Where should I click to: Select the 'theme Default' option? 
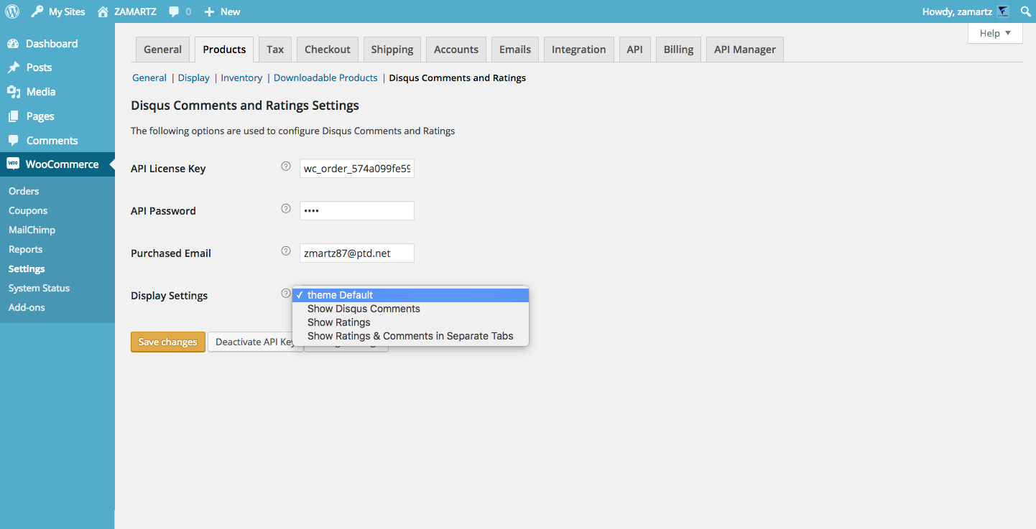(341, 295)
